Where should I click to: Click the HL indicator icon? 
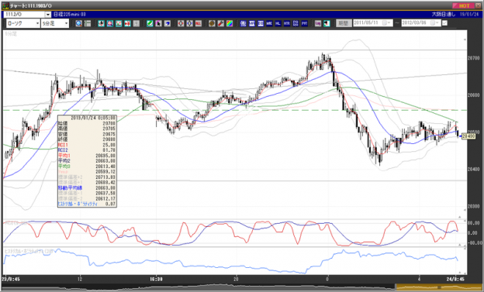tap(278, 23)
